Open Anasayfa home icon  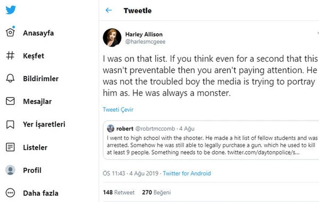[x=10, y=32]
